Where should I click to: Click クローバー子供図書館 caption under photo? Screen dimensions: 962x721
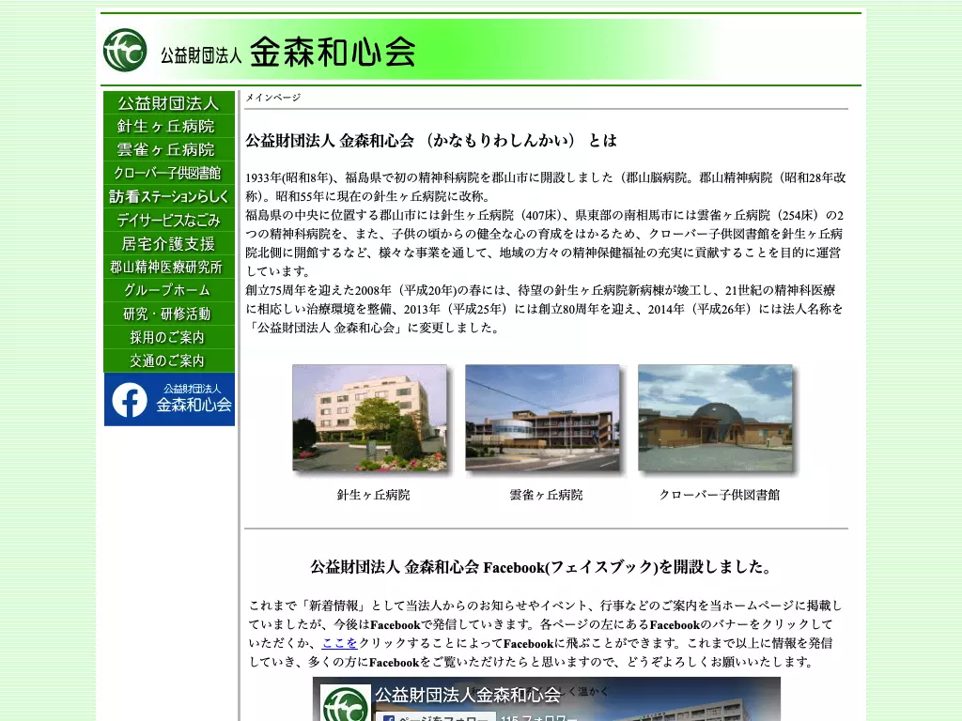click(x=719, y=495)
